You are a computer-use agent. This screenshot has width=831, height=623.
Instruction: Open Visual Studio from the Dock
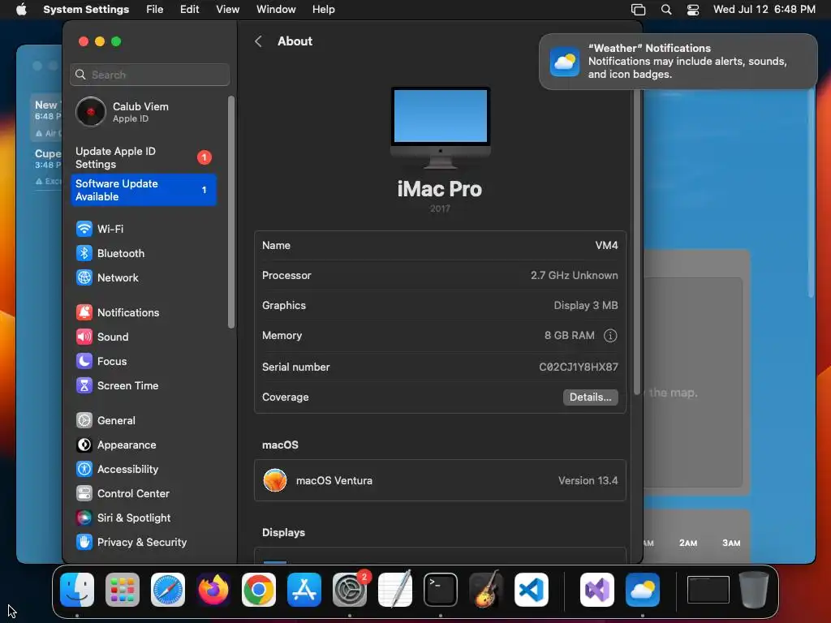click(597, 590)
